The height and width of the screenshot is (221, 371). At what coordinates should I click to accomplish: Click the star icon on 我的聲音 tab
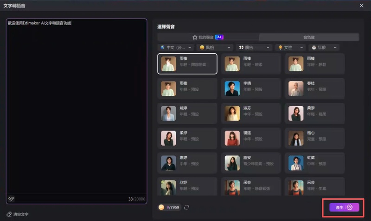coord(195,38)
